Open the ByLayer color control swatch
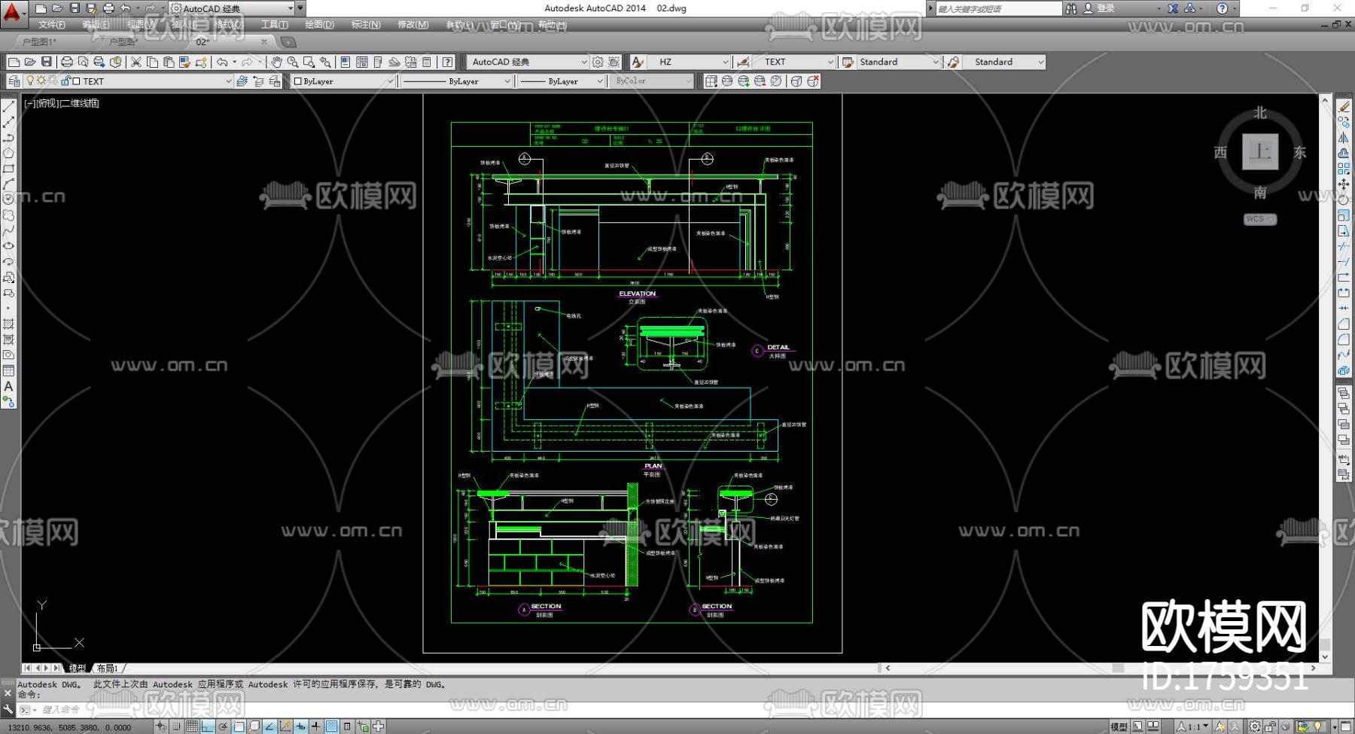The image size is (1355, 734). pyautogui.click(x=343, y=81)
